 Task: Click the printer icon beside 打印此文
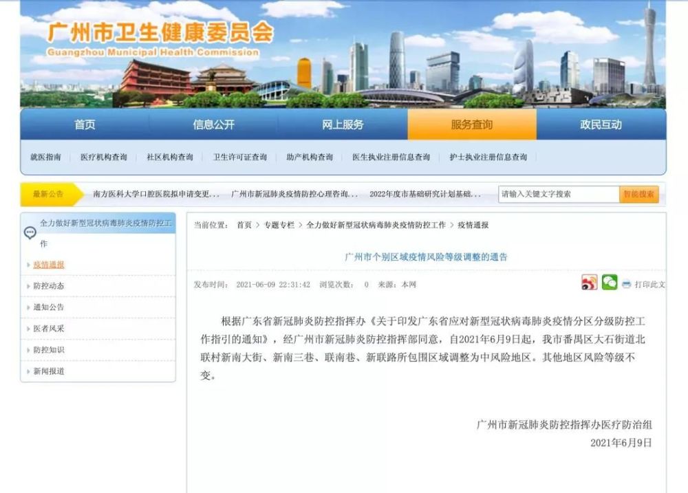click(626, 284)
